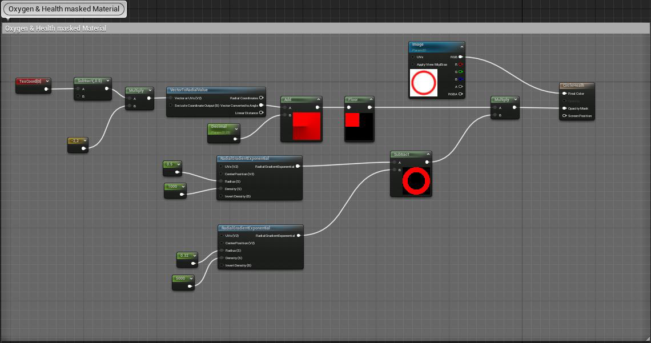
Task: Toggle the Decimal parameter node chevron
Action: click(236, 129)
